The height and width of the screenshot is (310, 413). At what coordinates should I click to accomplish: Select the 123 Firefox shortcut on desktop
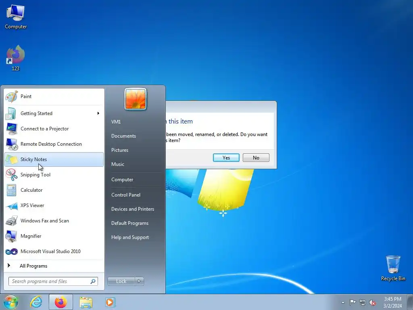tap(16, 58)
